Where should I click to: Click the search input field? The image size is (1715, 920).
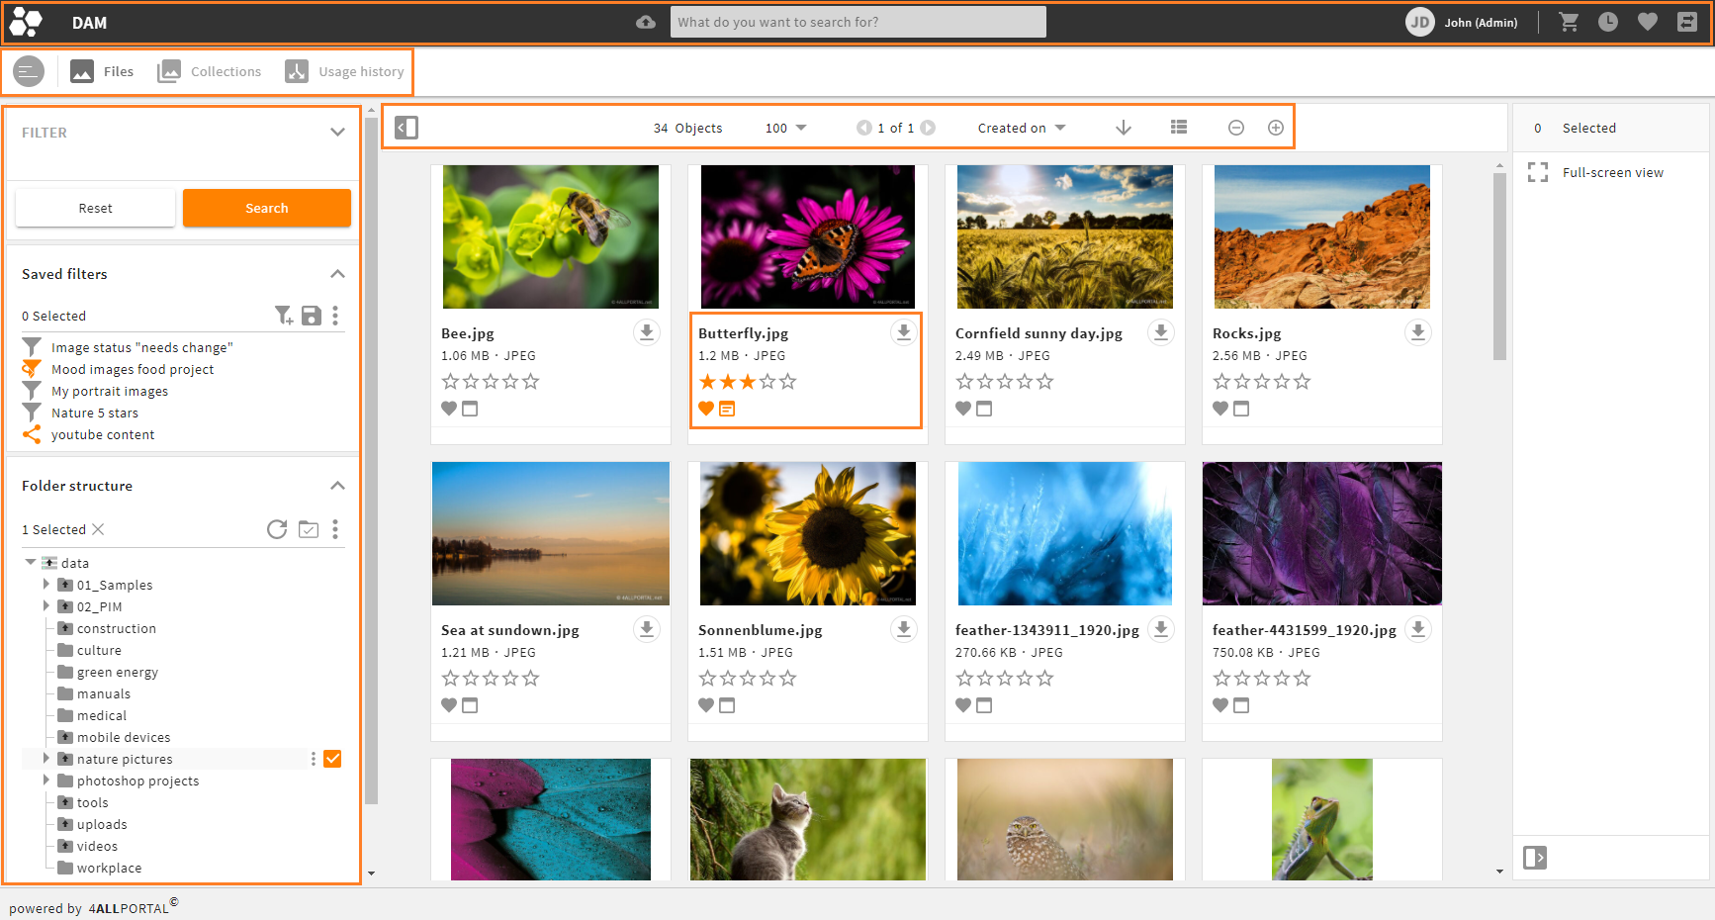[857, 22]
